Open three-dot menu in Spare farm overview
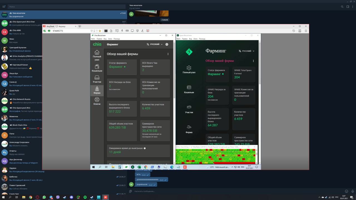The image size is (356, 200). (x=253, y=61)
